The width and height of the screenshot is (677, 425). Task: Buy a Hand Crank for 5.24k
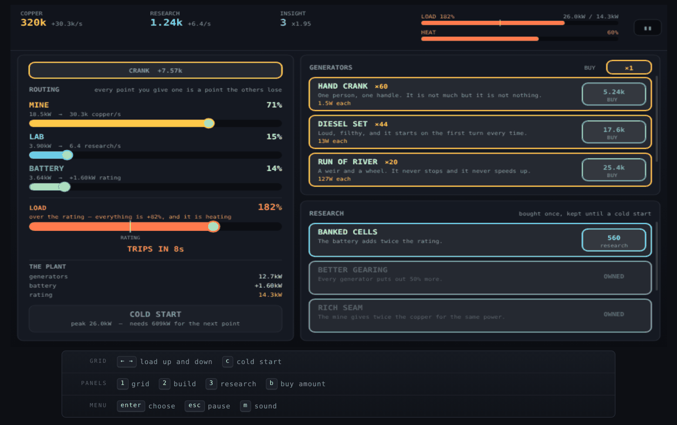tap(614, 94)
